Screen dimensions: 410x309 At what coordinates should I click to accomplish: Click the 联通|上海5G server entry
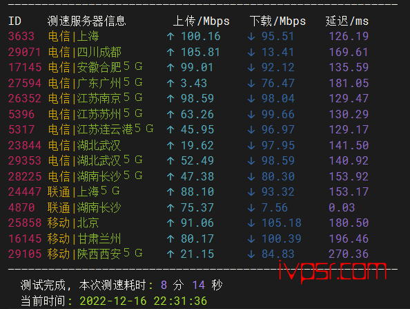click(84, 191)
